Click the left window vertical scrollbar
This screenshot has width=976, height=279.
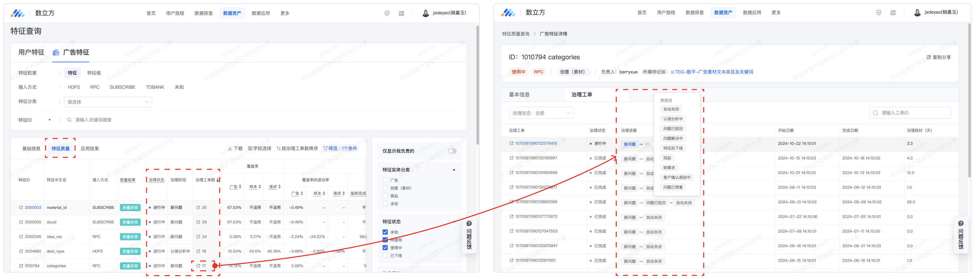coord(477,85)
